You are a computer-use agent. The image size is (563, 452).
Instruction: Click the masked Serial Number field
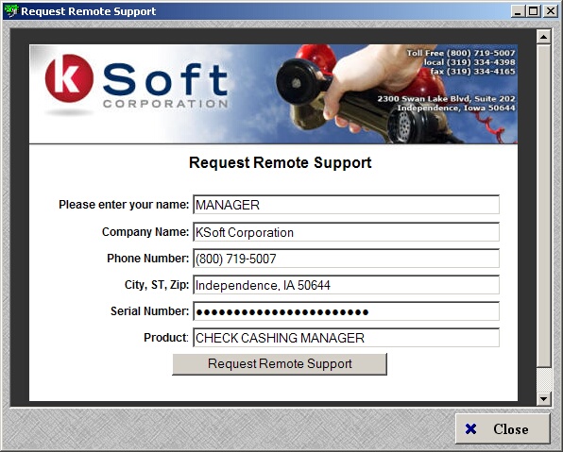pyautogui.click(x=346, y=311)
